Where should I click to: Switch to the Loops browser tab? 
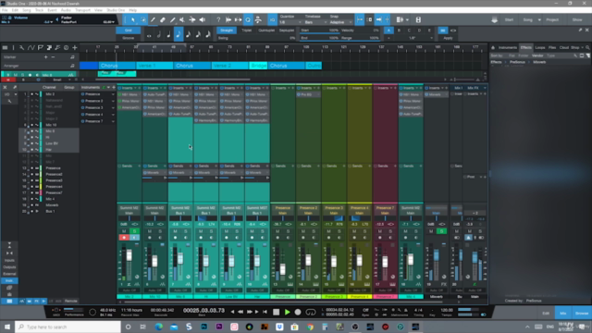click(540, 47)
